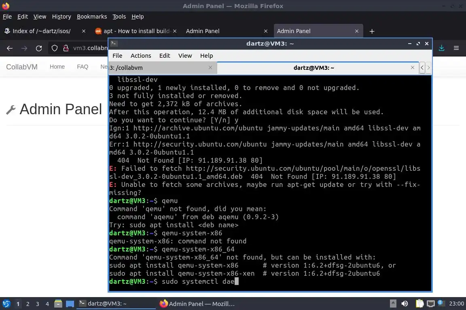Screen dimensions: 466x310
Task: Switch to virtual desktop 1
Action: (18, 304)
